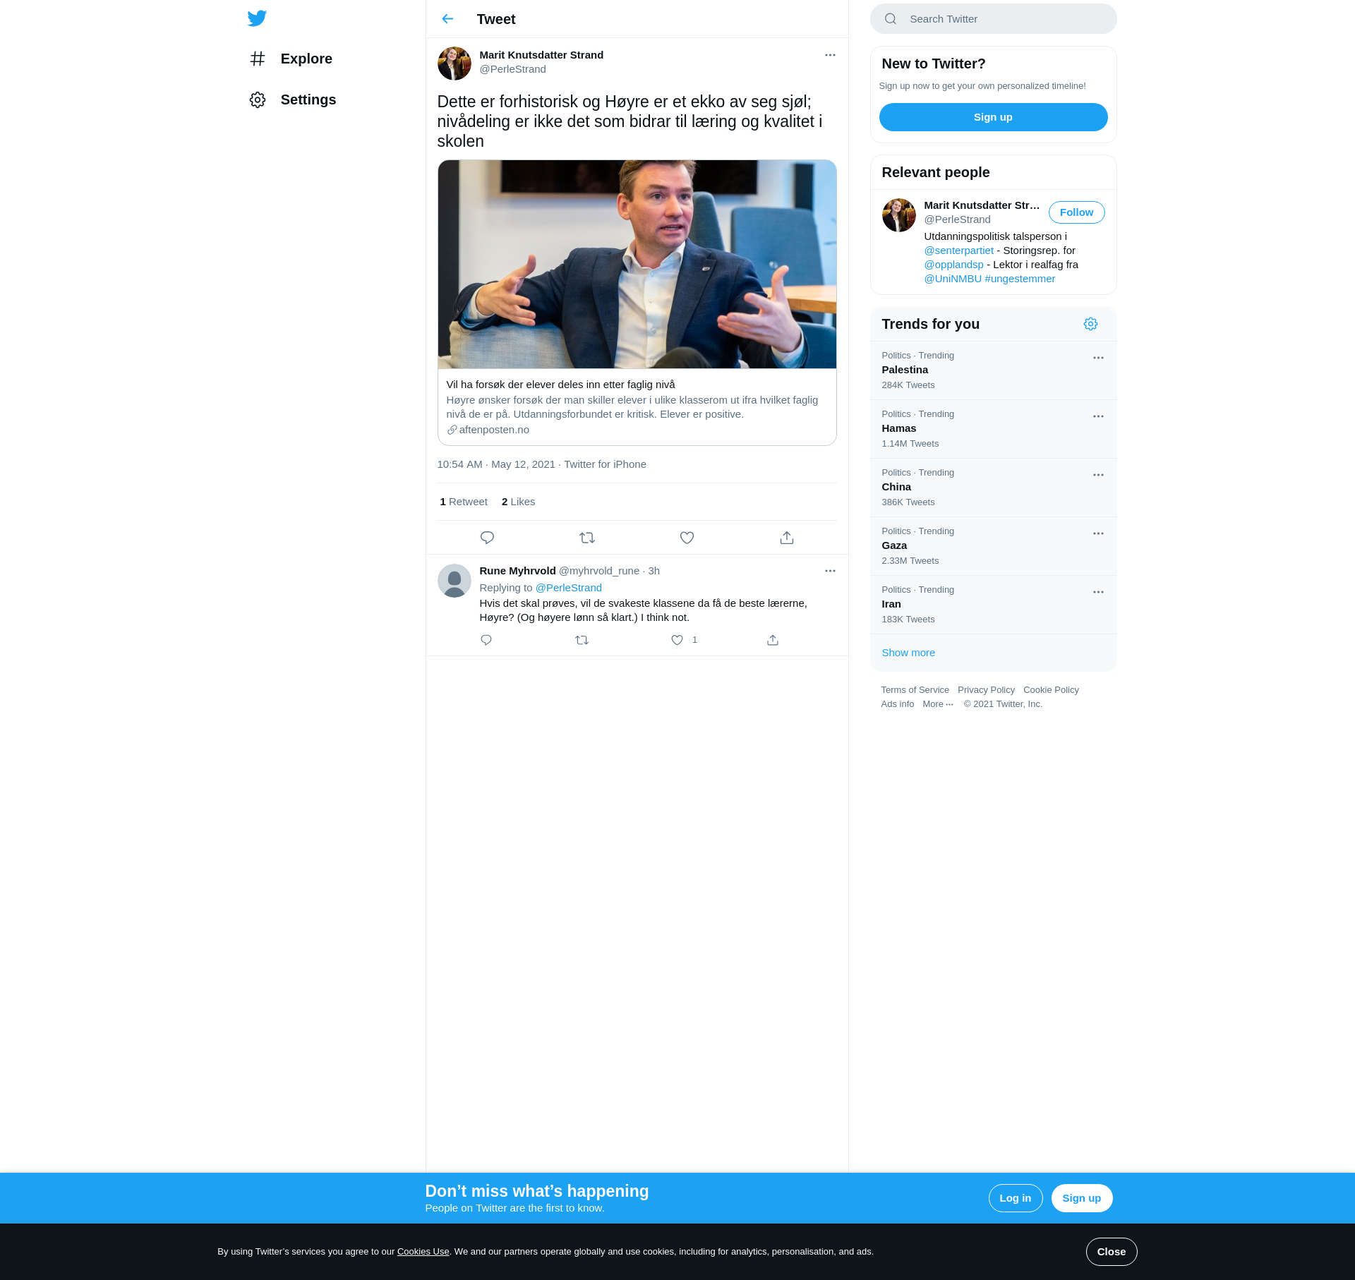Screen dimensions: 1355x1280
Task: Open Terms of Service footer link
Action: [915, 690]
